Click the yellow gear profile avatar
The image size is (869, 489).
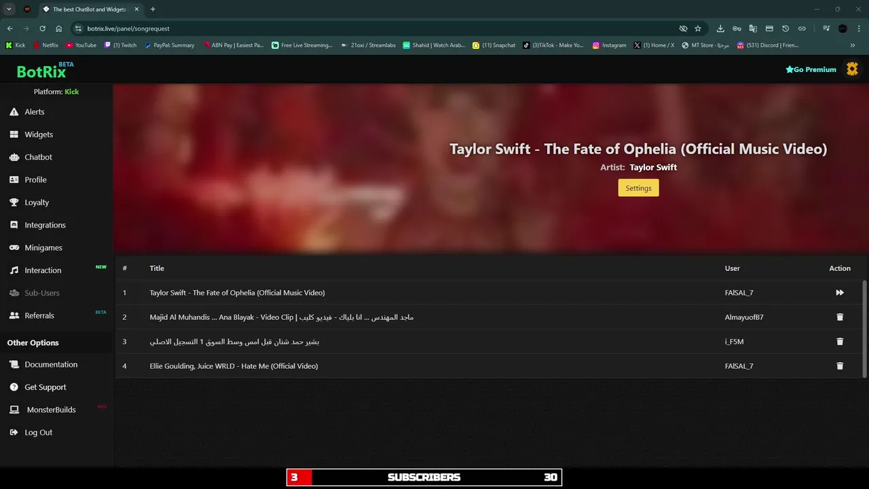pyautogui.click(x=852, y=69)
